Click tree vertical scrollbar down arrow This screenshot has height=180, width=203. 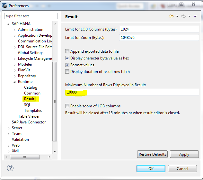55,151
